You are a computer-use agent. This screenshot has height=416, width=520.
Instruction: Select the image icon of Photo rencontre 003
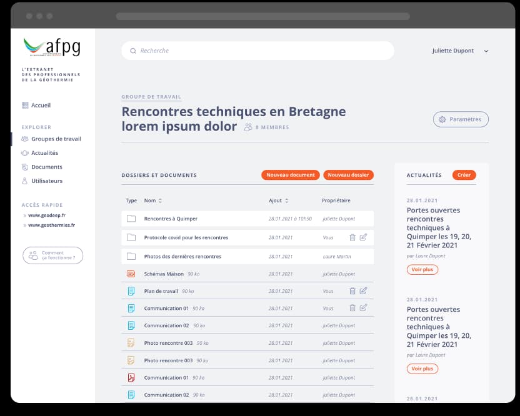(132, 343)
